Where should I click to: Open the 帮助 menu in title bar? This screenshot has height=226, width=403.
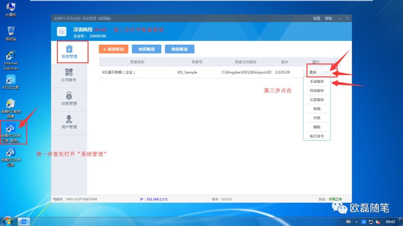[x=328, y=19]
